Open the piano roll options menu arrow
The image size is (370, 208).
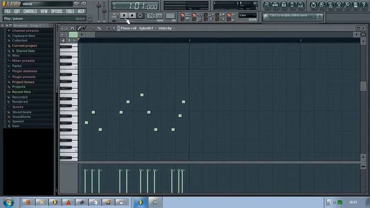pyautogui.click(x=62, y=28)
